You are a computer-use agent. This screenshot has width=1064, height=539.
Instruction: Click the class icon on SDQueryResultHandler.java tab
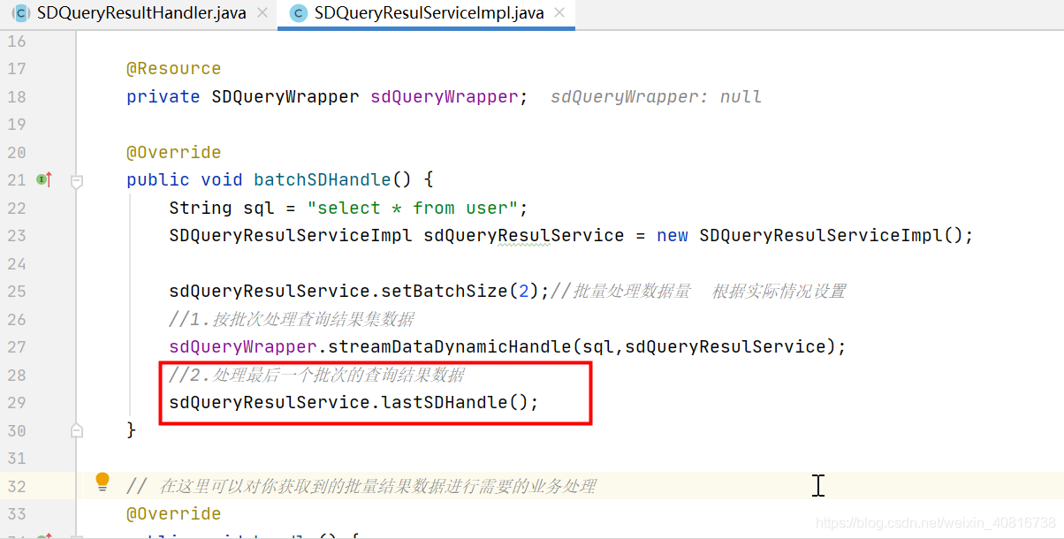20,13
